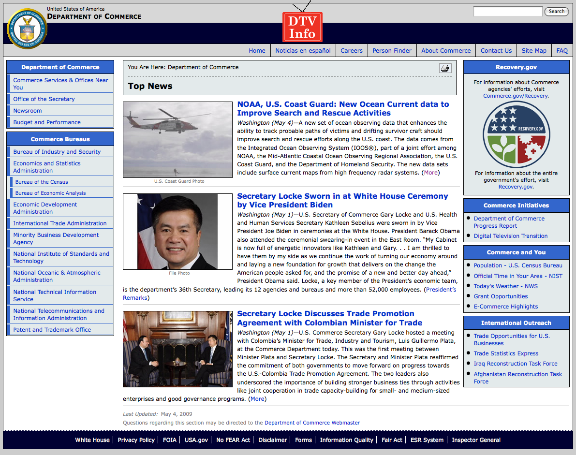Click More link after NOAA article
576x455 pixels.
(431, 173)
